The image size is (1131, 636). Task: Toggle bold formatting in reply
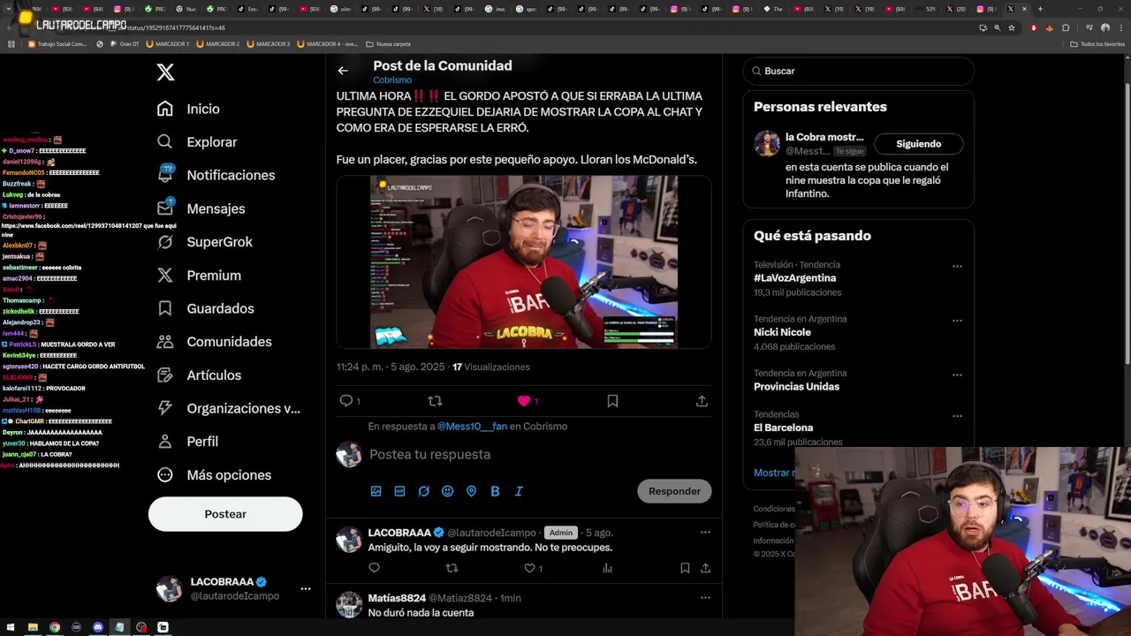[x=495, y=491]
